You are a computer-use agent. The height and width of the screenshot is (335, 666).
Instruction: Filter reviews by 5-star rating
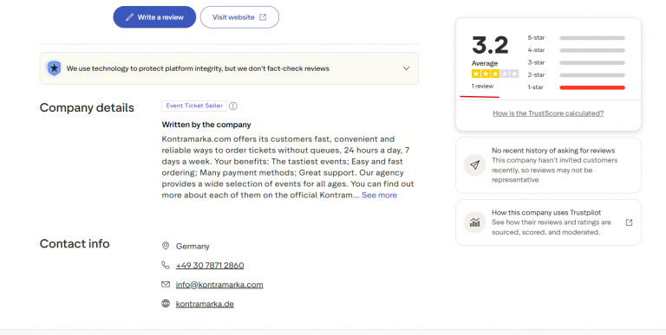click(x=576, y=38)
